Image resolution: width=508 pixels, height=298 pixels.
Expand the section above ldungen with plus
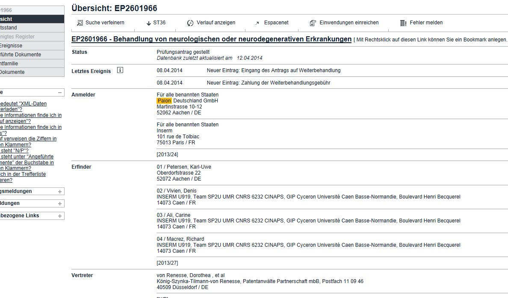[59, 192]
